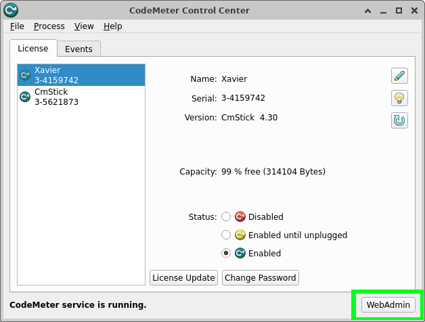
Task: Open WebAdmin
Action: (x=388, y=304)
